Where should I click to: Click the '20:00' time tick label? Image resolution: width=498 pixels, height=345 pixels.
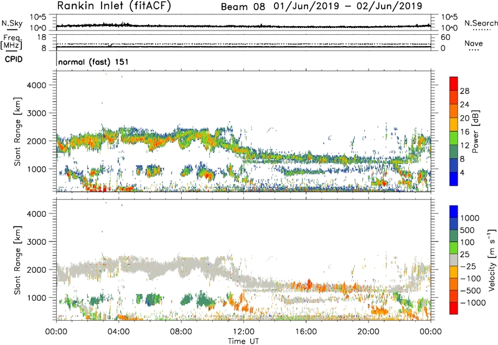click(368, 332)
